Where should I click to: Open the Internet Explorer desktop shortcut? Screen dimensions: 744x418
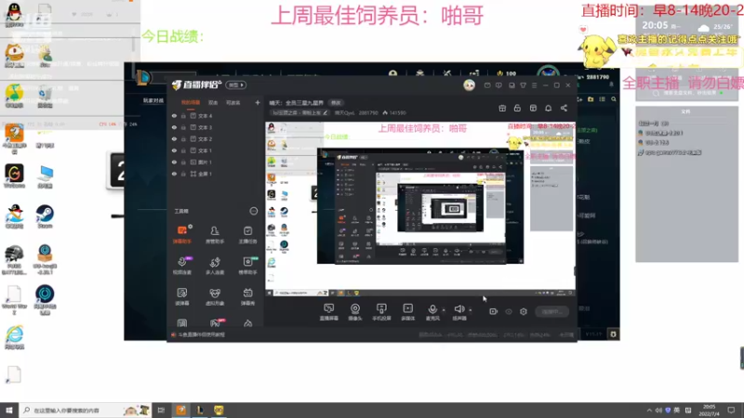tap(14, 337)
